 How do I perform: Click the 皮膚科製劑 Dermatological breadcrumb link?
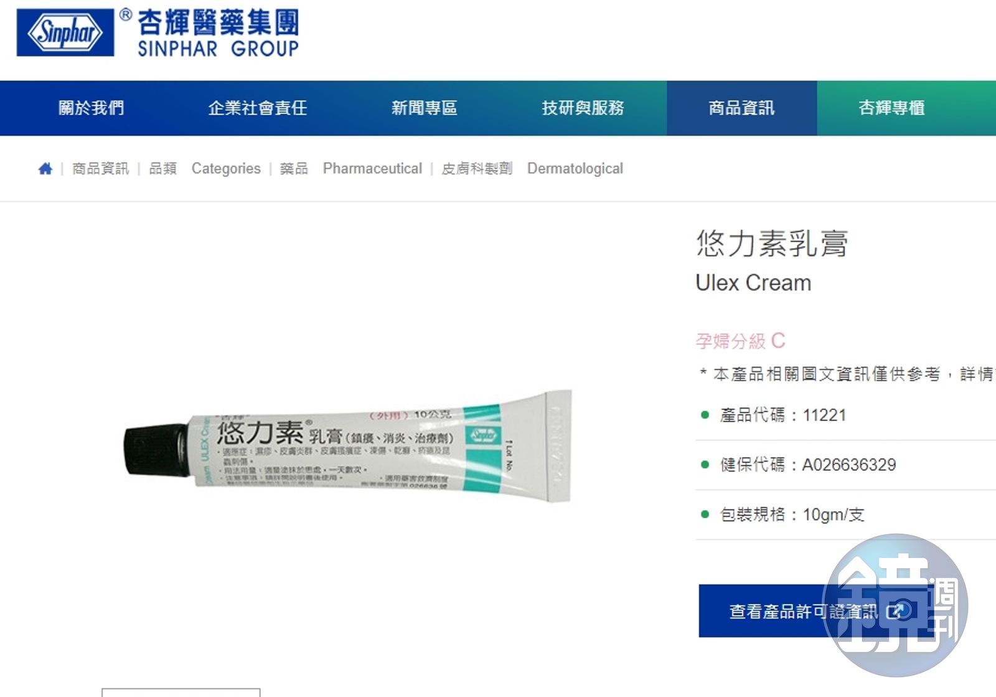pos(532,169)
